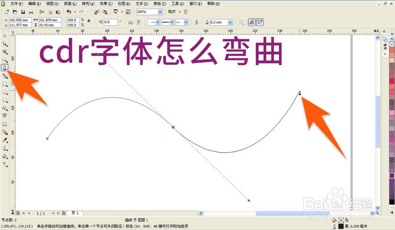Select the Rectangle tool
Image resolution: width=395 pixels, height=230 pixels.
[5, 84]
